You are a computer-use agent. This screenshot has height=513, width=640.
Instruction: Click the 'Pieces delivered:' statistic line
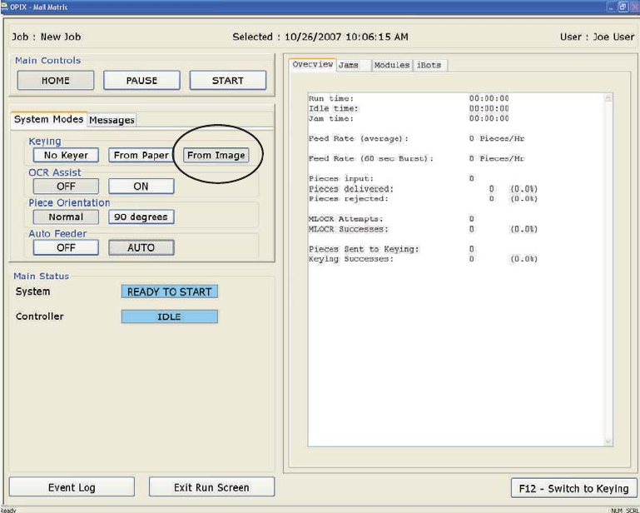tap(423, 189)
